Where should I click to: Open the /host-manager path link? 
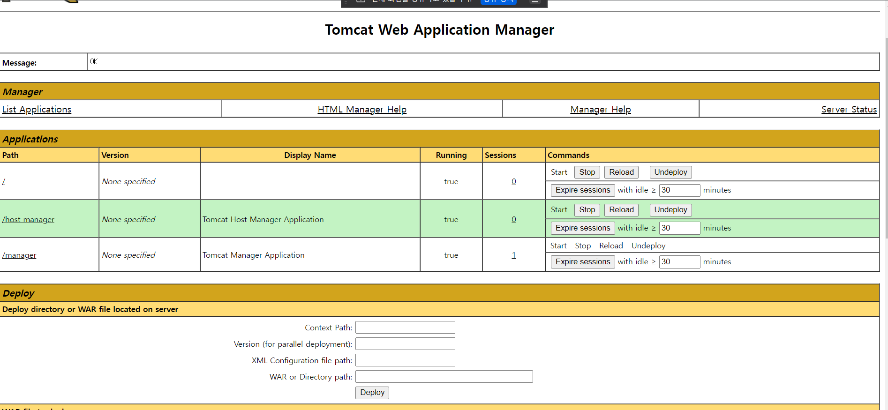(28, 219)
